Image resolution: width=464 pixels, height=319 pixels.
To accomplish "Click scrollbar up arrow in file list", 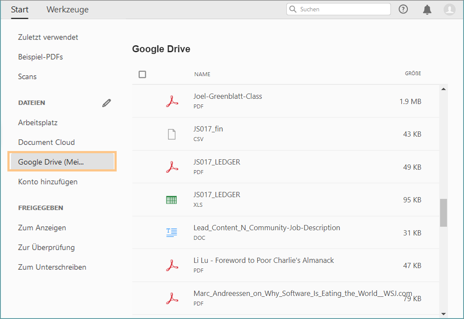I will 443,89.
